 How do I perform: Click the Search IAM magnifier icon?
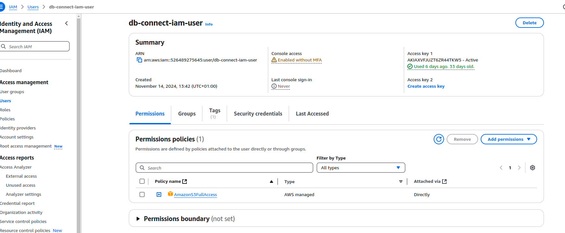point(4,47)
